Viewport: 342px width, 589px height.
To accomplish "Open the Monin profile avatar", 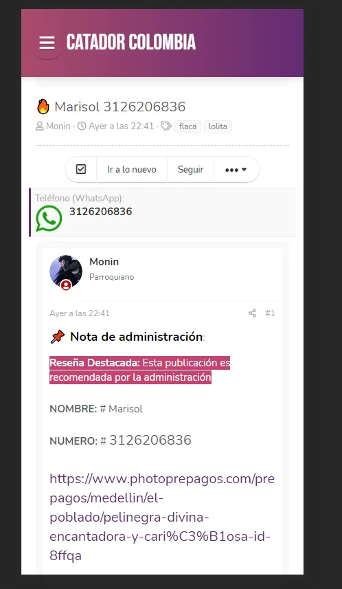I will (x=66, y=271).
